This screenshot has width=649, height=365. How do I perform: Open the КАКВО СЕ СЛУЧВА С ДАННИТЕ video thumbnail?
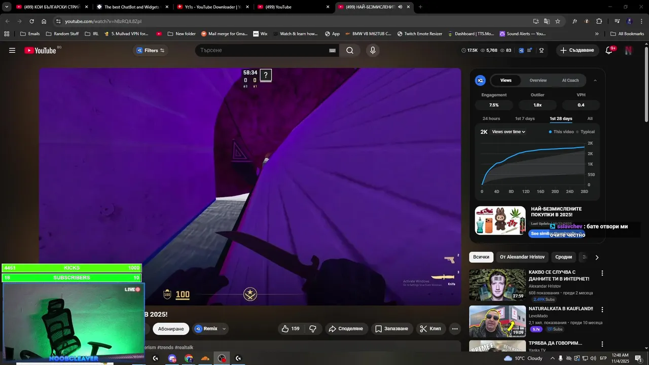pyautogui.click(x=497, y=285)
